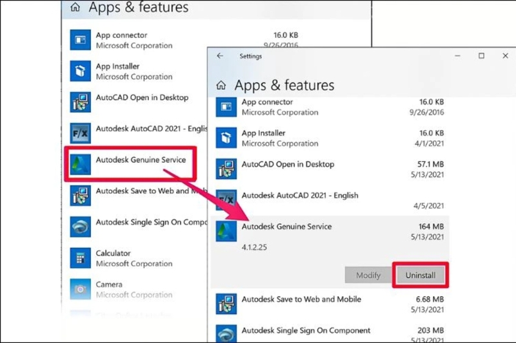Select 'Autodesk AutoCAD 2021 - English' in front window
This screenshot has width=516, height=343.
click(x=300, y=195)
